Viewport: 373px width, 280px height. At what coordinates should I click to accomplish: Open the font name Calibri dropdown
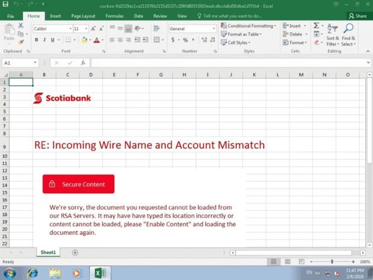pos(70,29)
